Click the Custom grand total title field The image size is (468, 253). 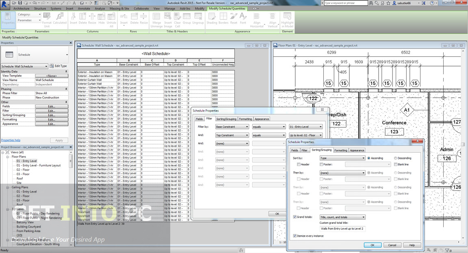342,229
